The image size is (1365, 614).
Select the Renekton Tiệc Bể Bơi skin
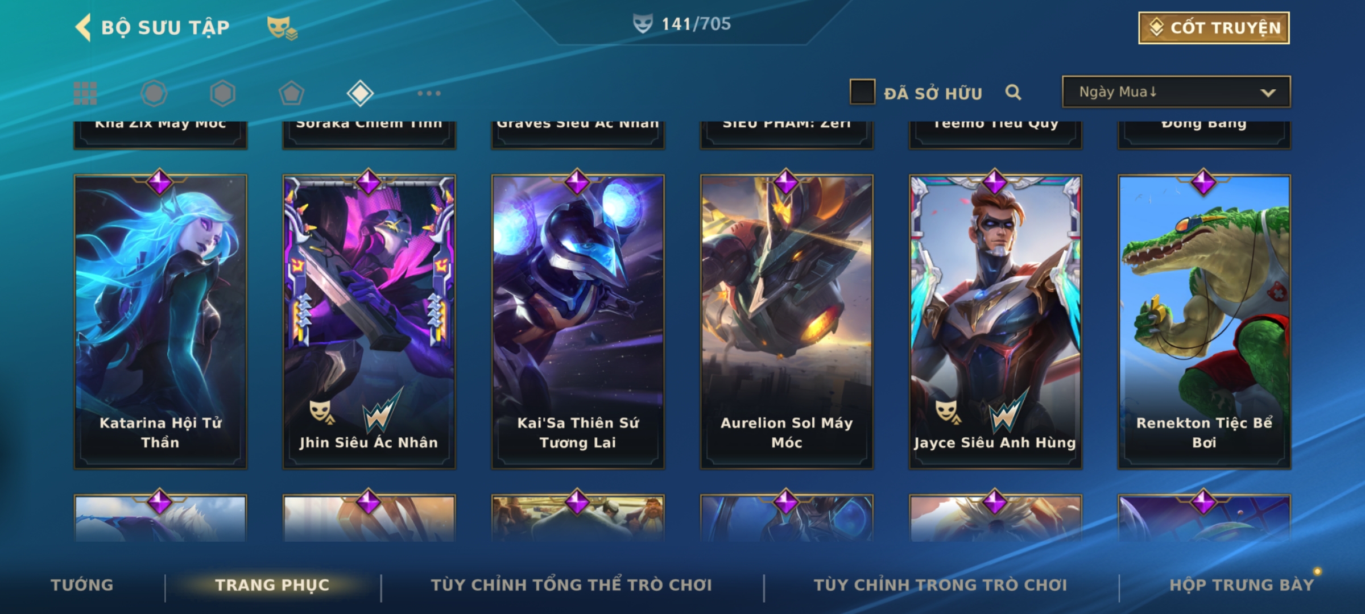pyautogui.click(x=1204, y=322)
